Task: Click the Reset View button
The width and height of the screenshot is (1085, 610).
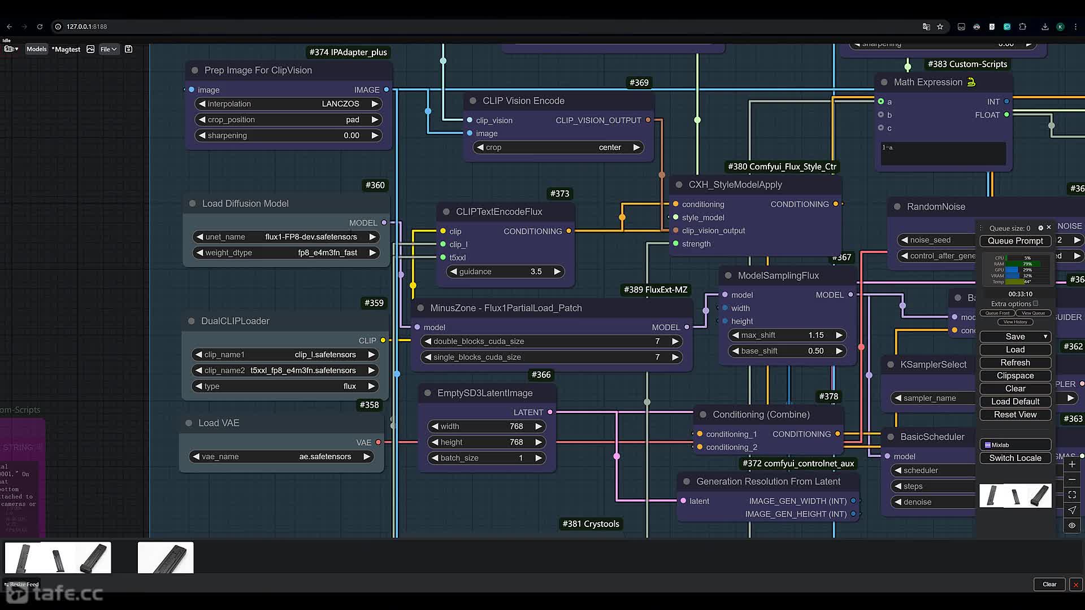Action: 1015,415
